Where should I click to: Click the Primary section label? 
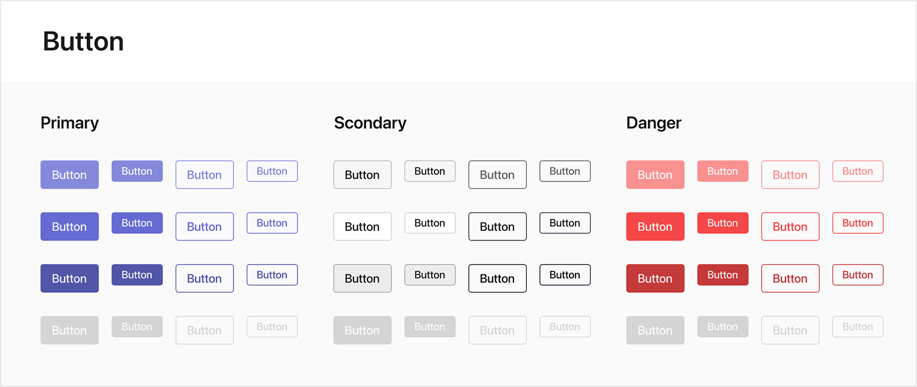tap(69, 123)
